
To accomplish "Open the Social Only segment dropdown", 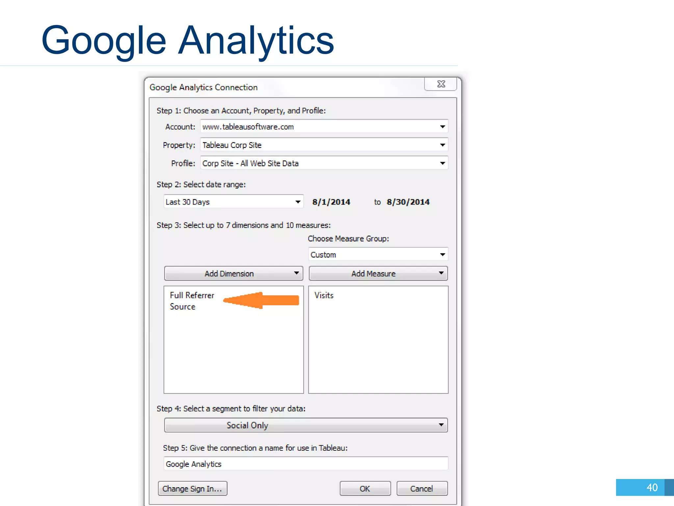I will click(x=306, y=425).
